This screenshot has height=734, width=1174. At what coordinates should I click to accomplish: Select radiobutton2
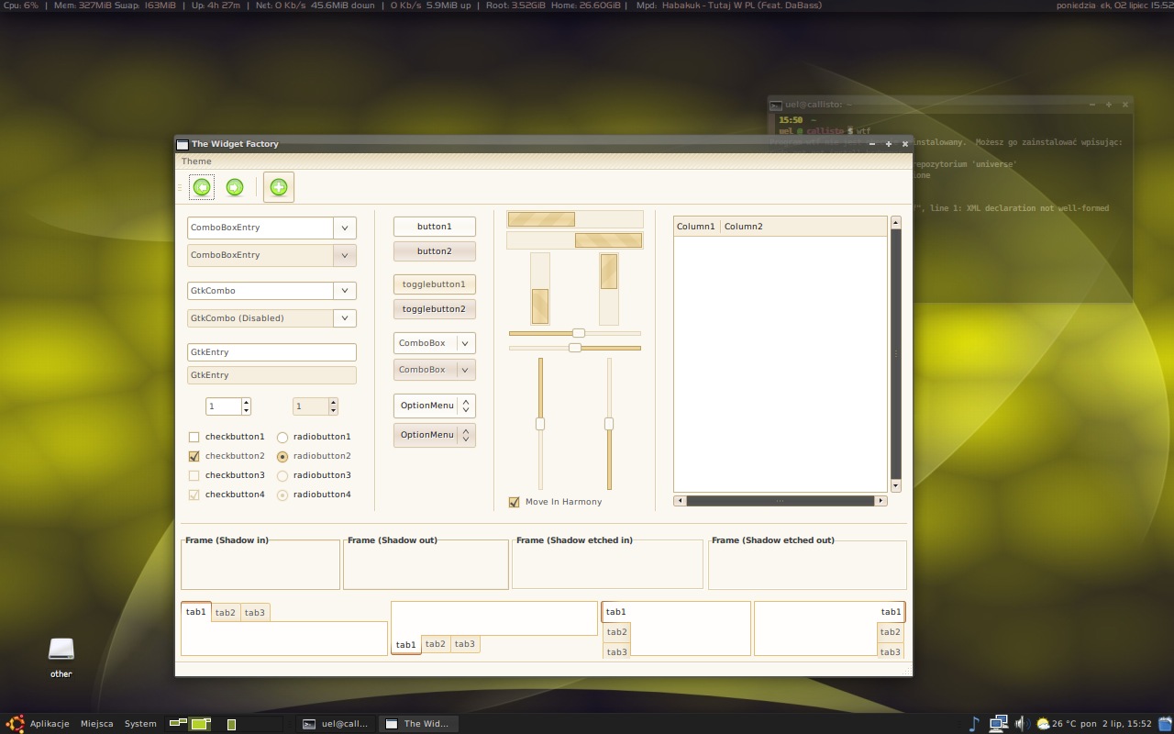point(282,456)
